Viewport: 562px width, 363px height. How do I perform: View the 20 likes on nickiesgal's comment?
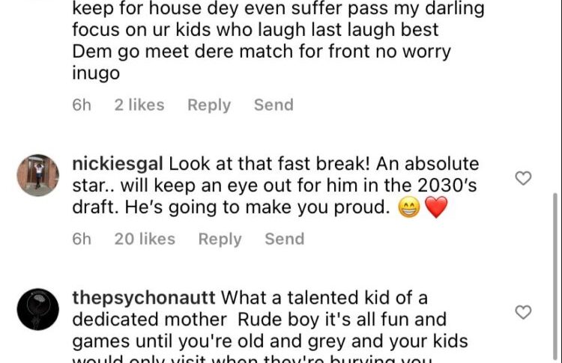[x=145, y=239]
